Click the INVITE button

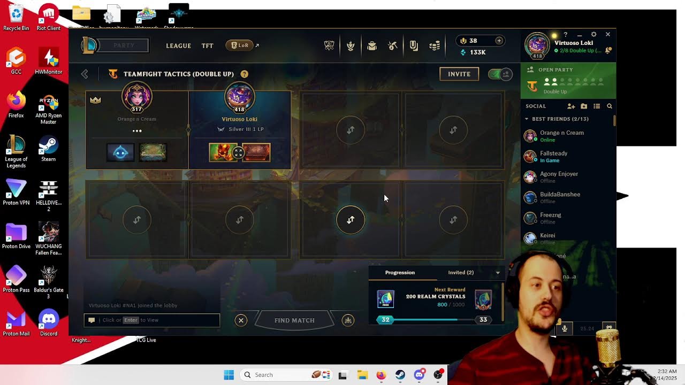pyautogui.click(x=459, y=74)
